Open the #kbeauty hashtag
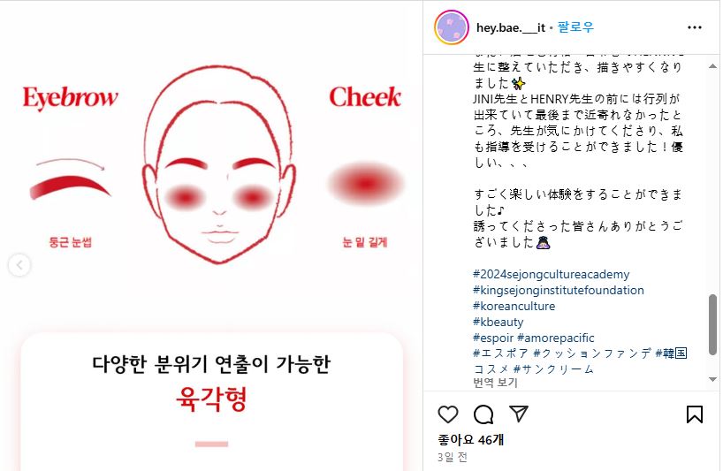 click(498, 322)
